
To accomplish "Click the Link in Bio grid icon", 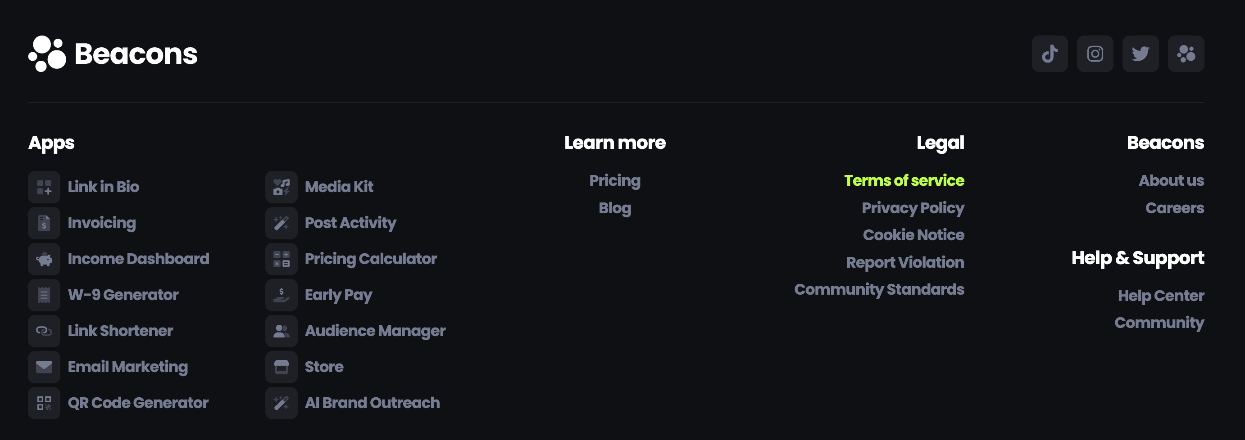I will pos(44,187).
